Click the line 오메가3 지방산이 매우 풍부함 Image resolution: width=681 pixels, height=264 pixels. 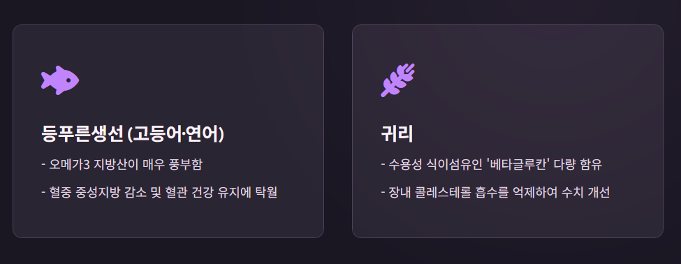click(122, 165)
